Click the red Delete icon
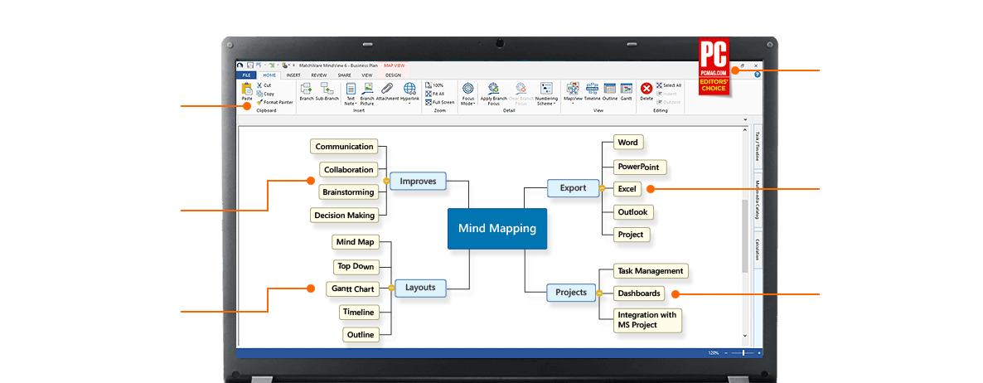 (x=646, y=89)
